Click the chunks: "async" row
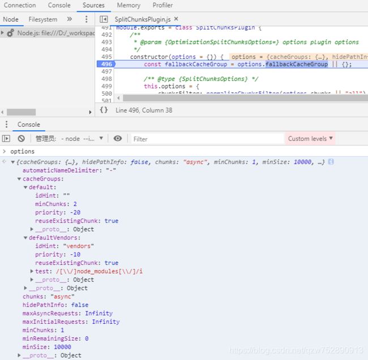Viewport: 368px width, 360px height. click(x=49, y=297)
